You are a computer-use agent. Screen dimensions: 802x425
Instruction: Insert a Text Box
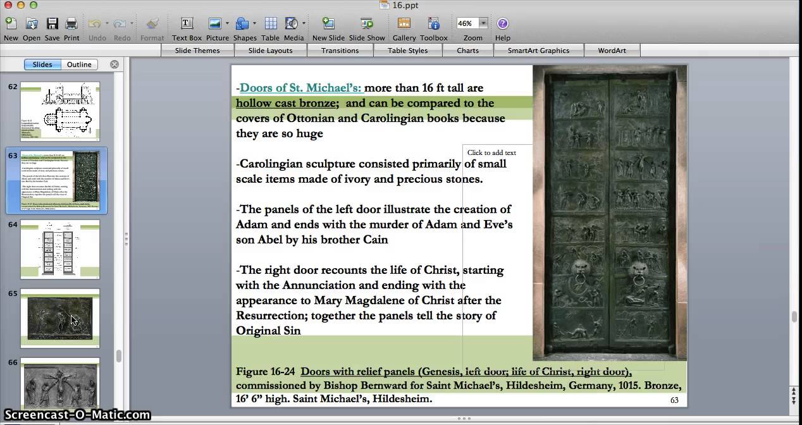tap(187, 23)
